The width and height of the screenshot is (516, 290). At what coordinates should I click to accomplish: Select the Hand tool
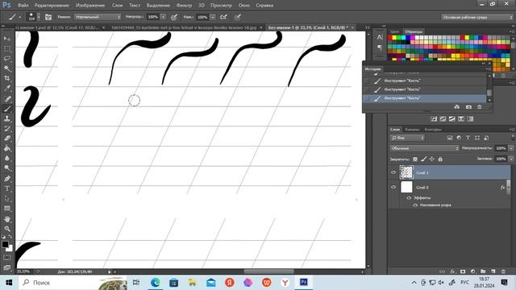[7, 219]
